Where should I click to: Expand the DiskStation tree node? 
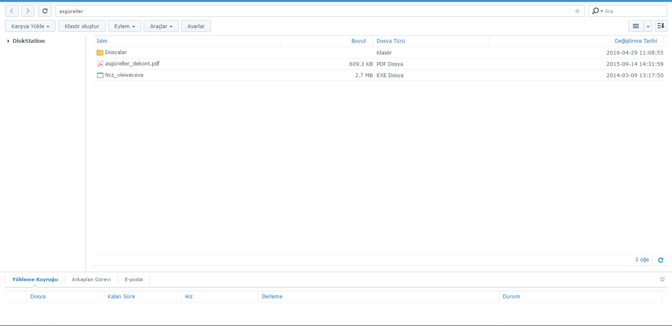8,41
